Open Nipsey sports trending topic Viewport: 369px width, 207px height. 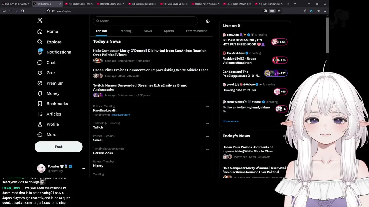click(98, 166)
